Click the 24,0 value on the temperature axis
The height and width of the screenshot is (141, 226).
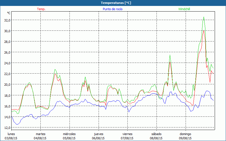tap(6, 63)
